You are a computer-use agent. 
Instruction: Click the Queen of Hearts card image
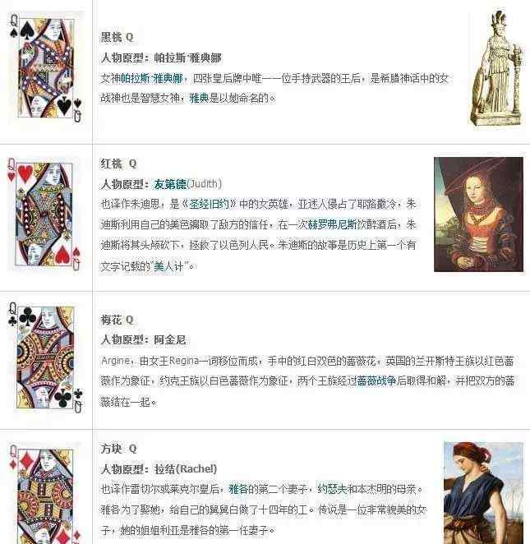coord(44,215)
